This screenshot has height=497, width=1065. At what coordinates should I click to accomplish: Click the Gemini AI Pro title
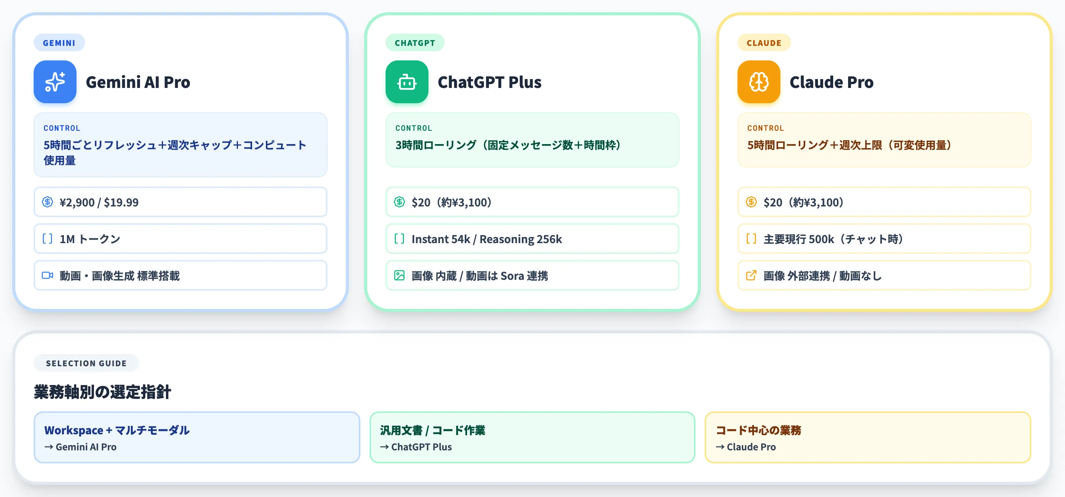(138, 82)
